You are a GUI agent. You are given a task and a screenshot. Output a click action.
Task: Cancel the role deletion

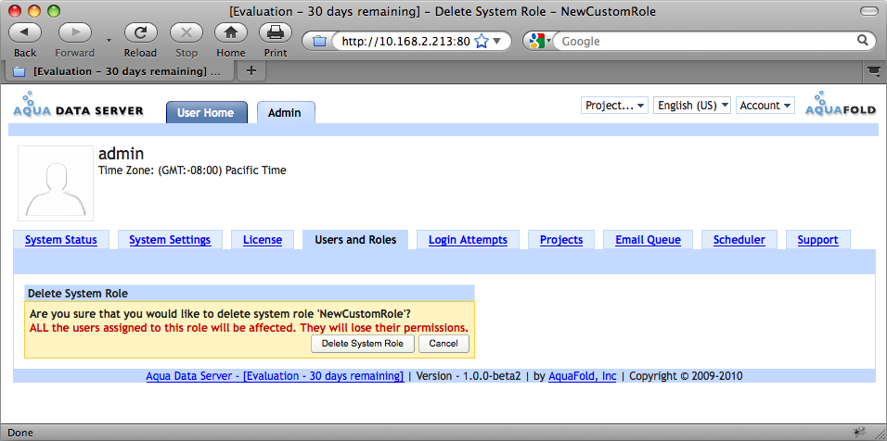click(x=443, y=344)
